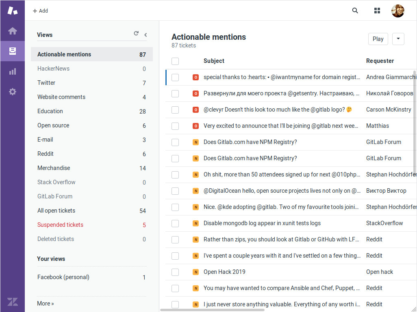Click the horizontal scrollbar under ticket list
This screenshot has width=417, height=312.
pos(212,310)
